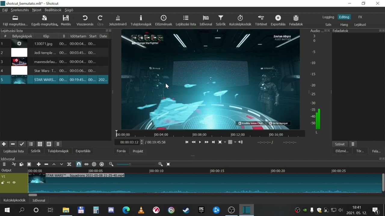Show the Előzmények recent files panel
385x216 pixels.
click(x=163, y=20)
